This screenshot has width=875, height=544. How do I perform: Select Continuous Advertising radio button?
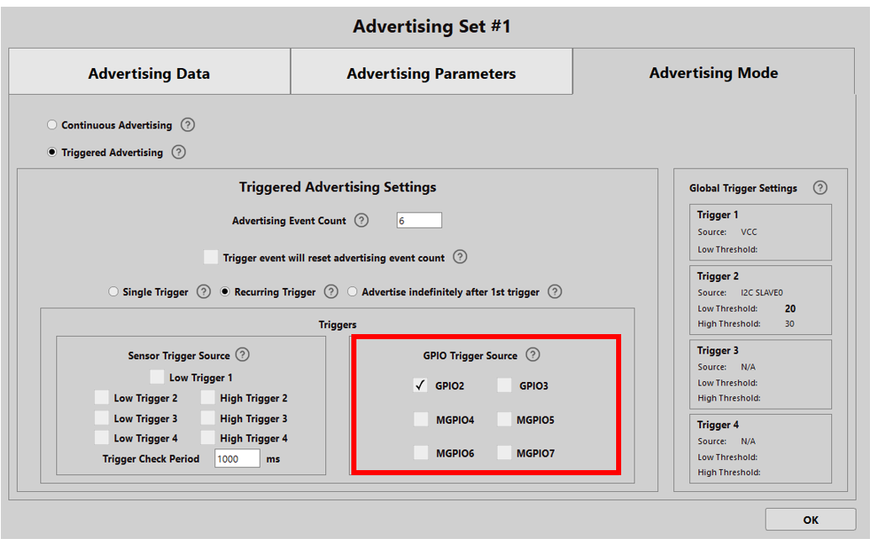pos(52,125)
